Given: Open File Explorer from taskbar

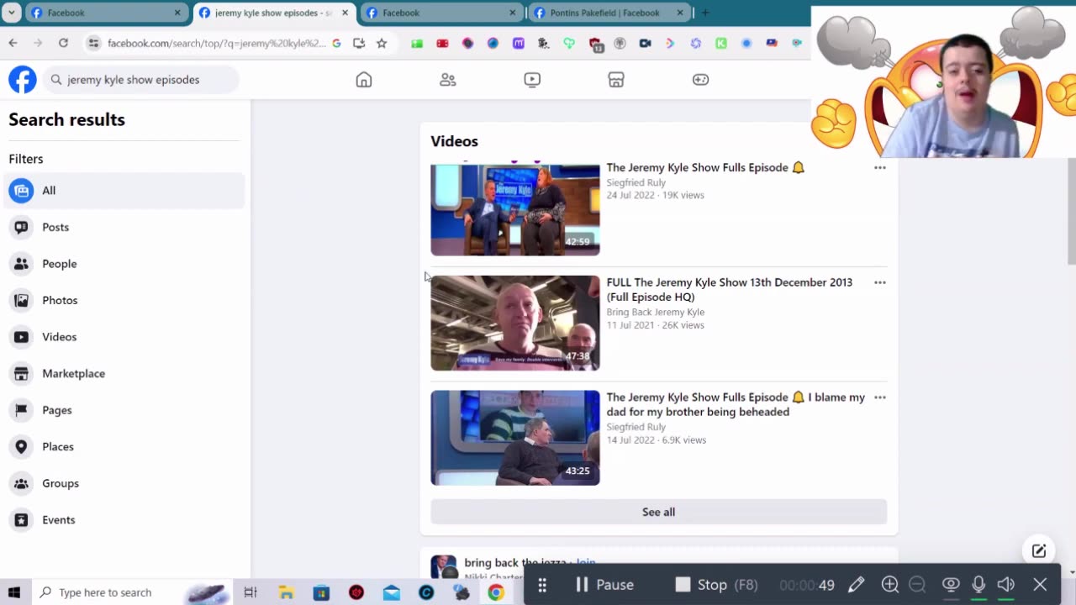Looking at the screenshot, I should pos(287,592).
